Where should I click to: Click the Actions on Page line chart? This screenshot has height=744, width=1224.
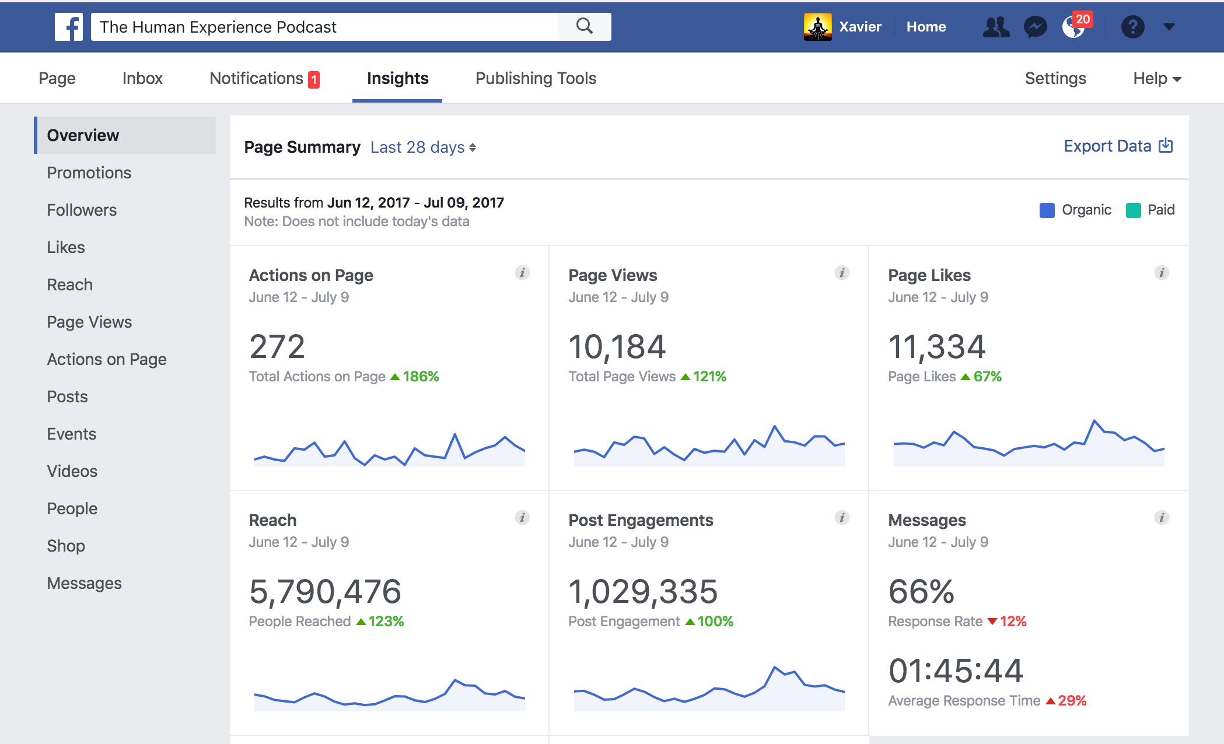[x=390, y=449]
